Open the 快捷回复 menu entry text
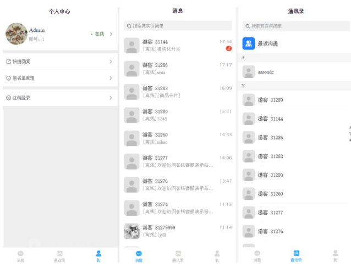Viewport: 351px width, 268px height. click(x=21, y=62)
